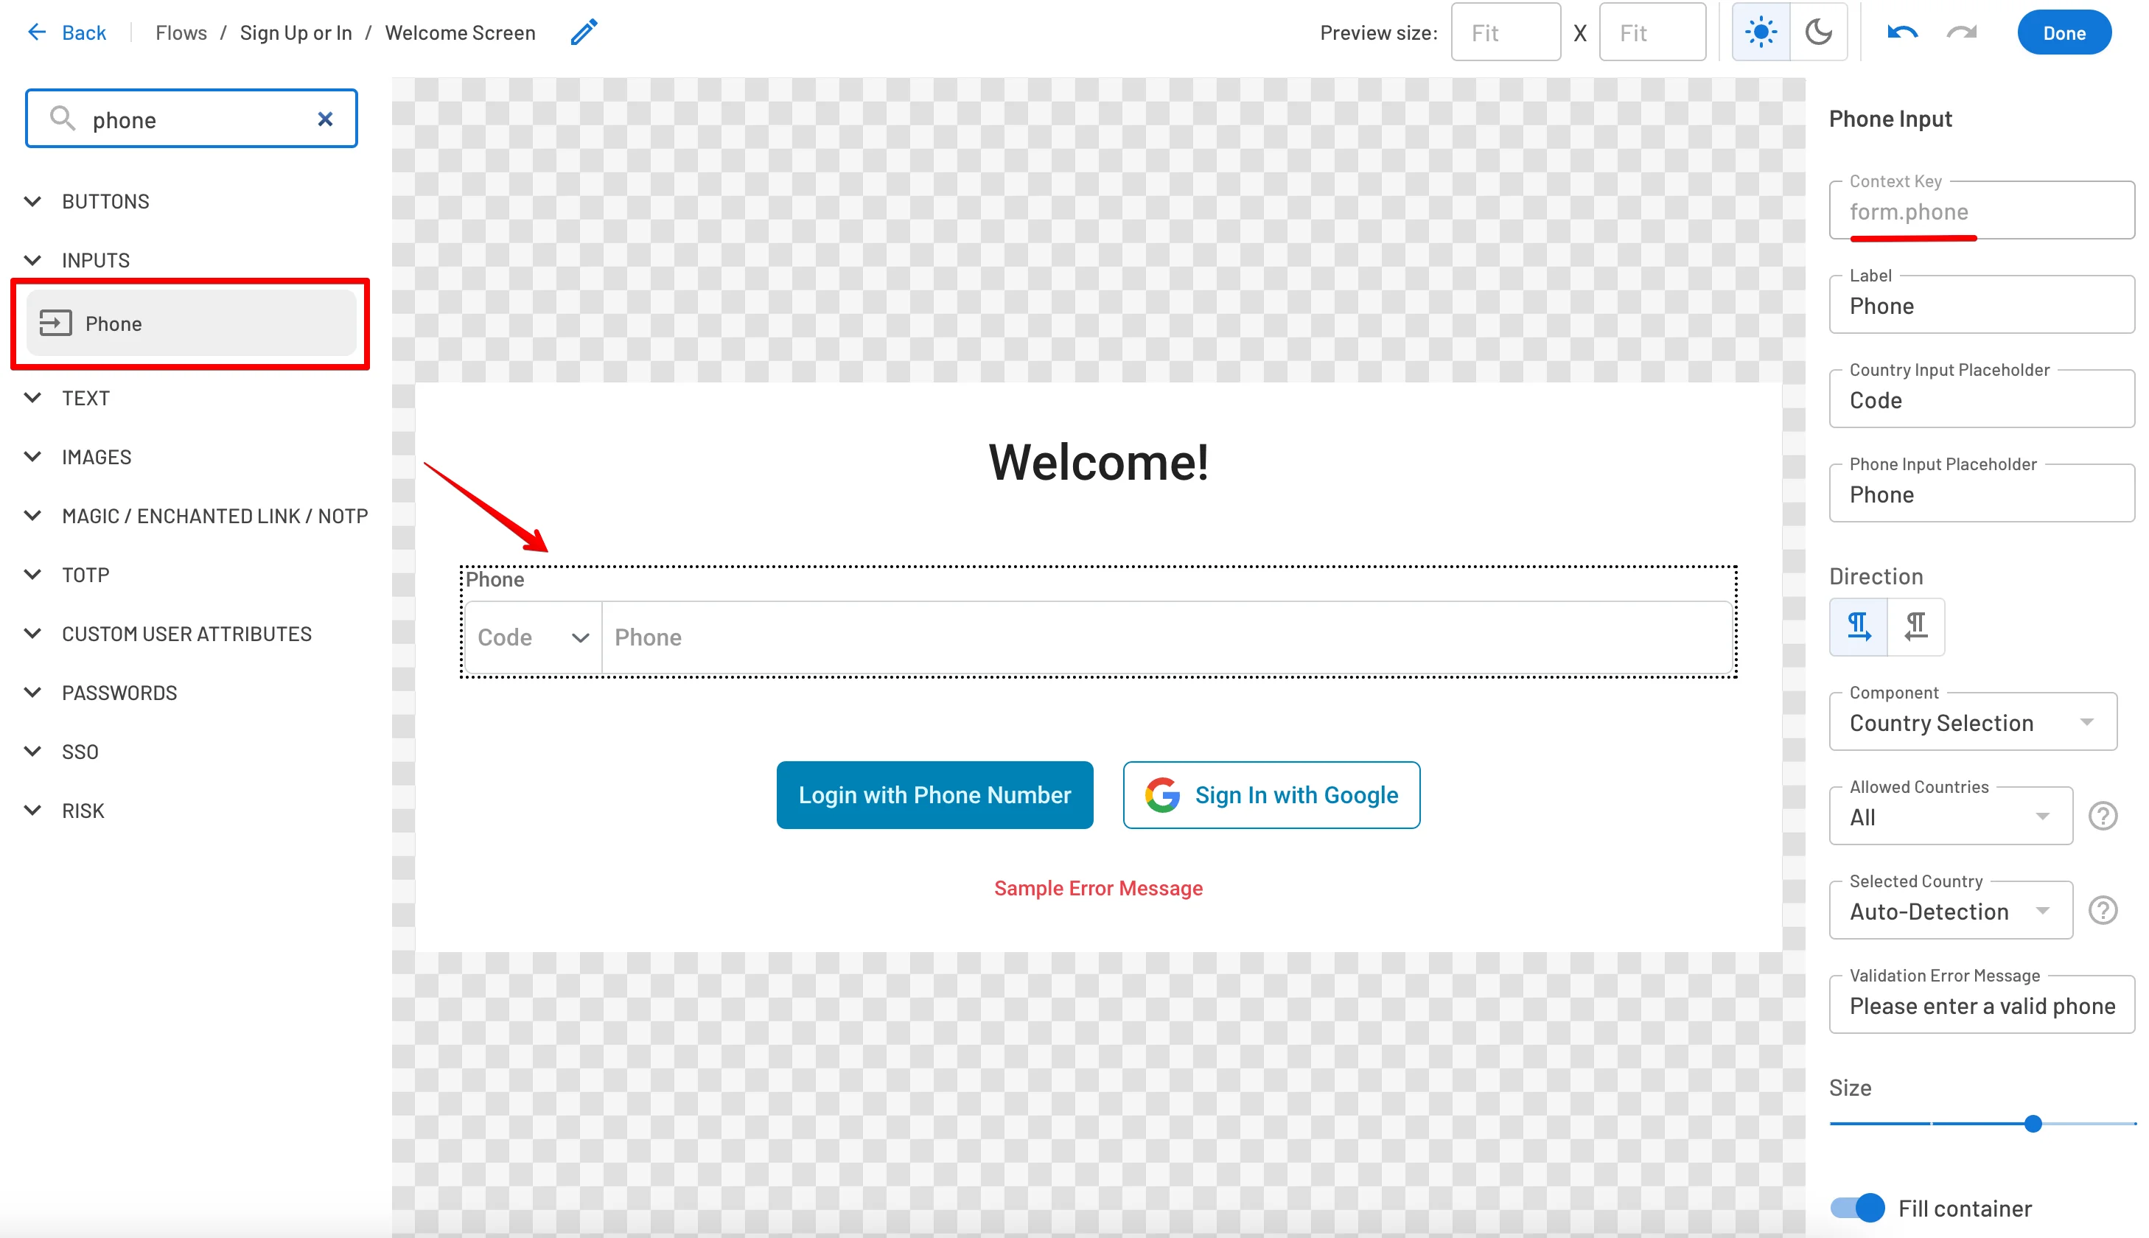Go to Flows in breadcrumb

point(181,32)
